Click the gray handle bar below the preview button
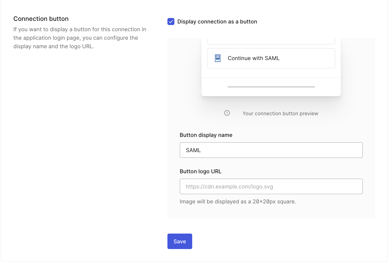The height and width of the screenshot is (264, 388). point(271,87)
